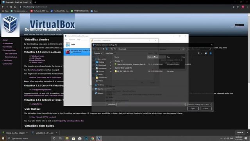This screenshot has height=141, width=250.
Task: Open About link on VirtualBox site
Action: pos(5,40)
